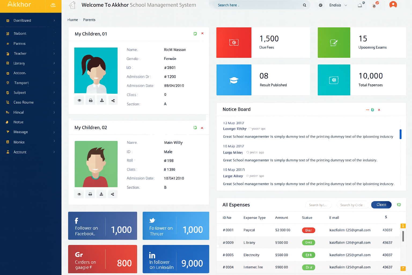Click the green refresh icon in My Children, 01
Image resolution: width=412 pixels, height=275 pixels.
pyautogui.click(x=195, y=34)
